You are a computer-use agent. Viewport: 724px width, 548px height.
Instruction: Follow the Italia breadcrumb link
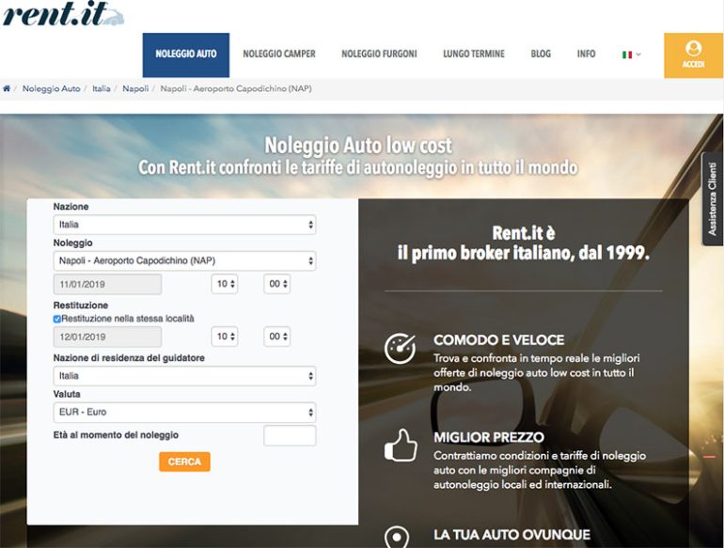point(102,88)
